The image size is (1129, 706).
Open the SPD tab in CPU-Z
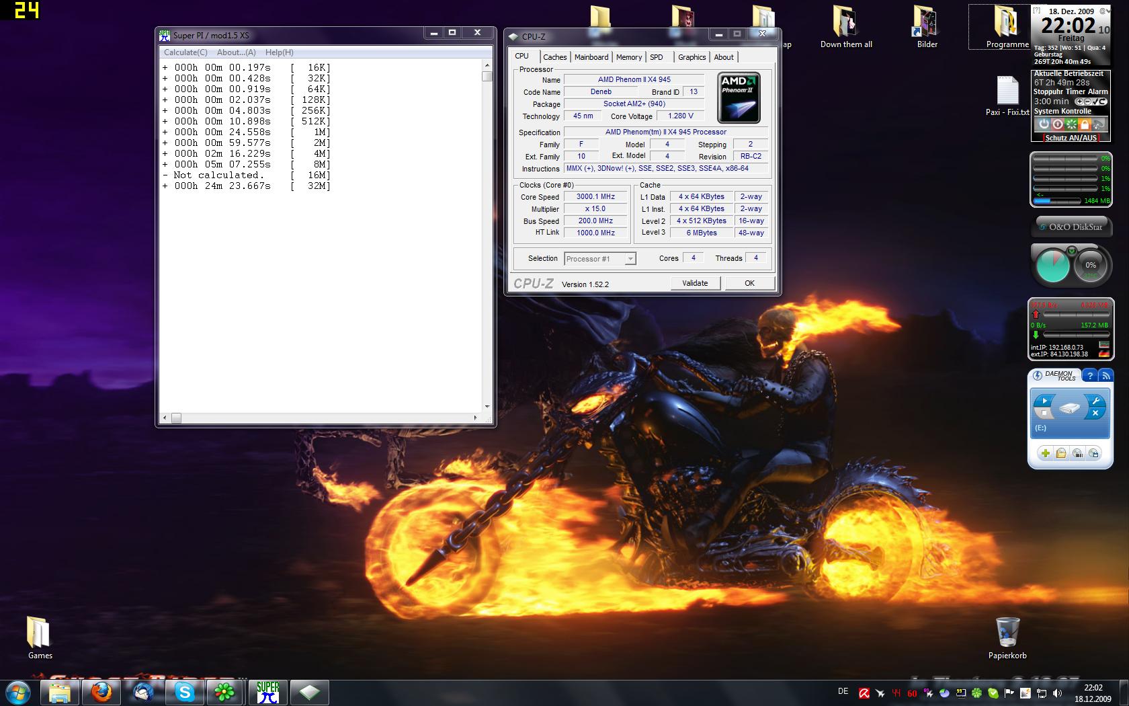tap(657, 57)
